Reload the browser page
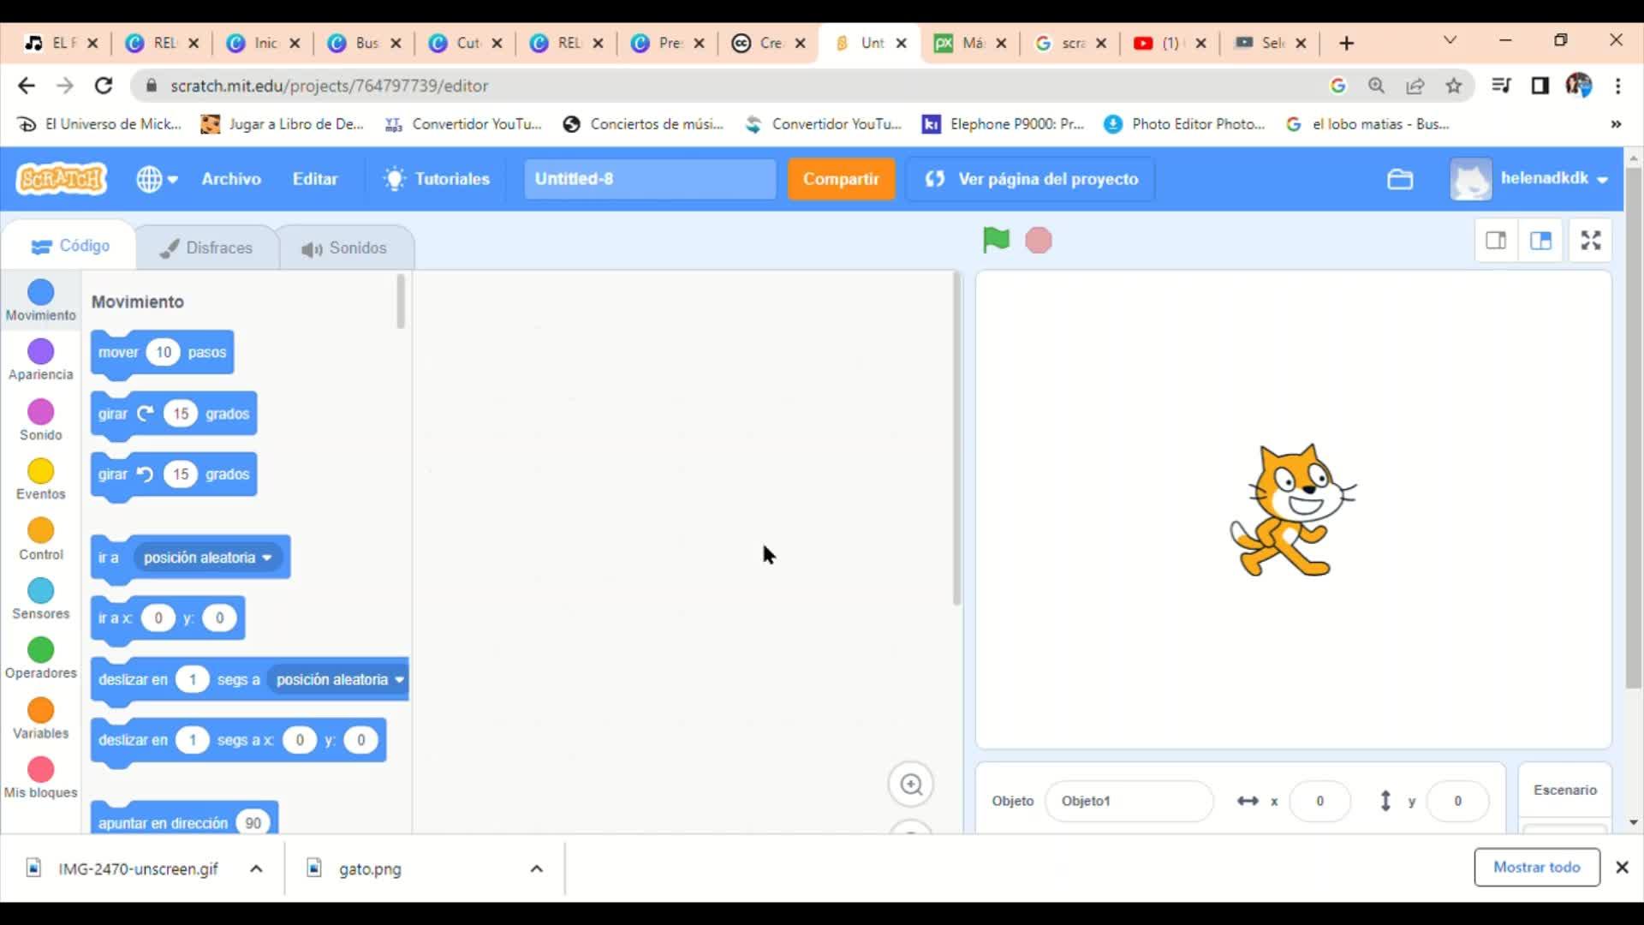 (x=104, y=86)
